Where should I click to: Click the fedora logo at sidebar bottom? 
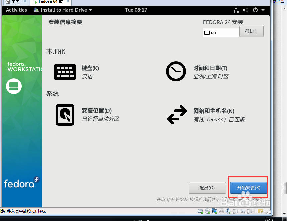[x=22, y=182]
